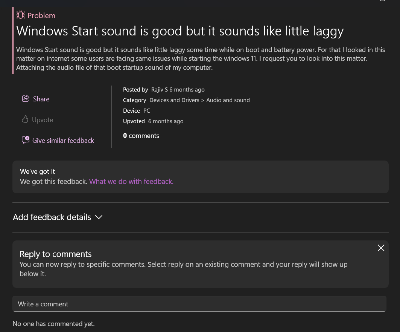Toggle the upvote on this Problem report
This screenshot has width=400, height=332.
(x=37, y=119)
